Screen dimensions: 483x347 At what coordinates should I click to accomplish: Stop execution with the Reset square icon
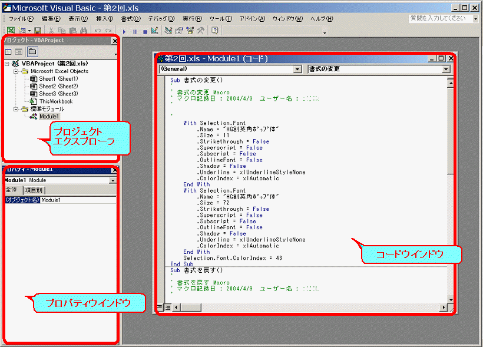coord(145,31)
